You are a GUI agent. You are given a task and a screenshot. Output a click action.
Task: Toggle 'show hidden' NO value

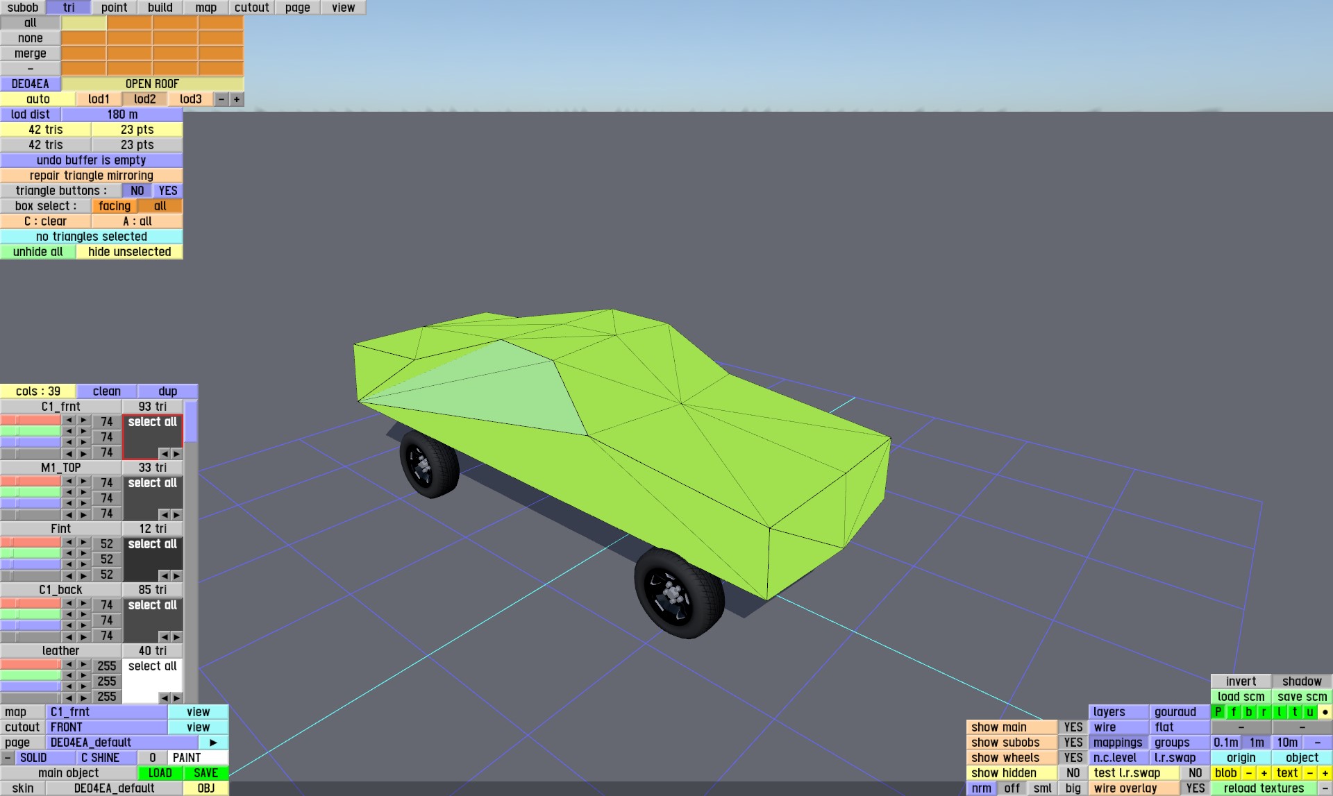[1073, 773]
